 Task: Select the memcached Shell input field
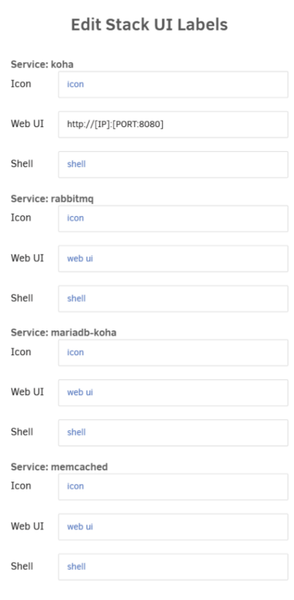click(x=173, y=566)
